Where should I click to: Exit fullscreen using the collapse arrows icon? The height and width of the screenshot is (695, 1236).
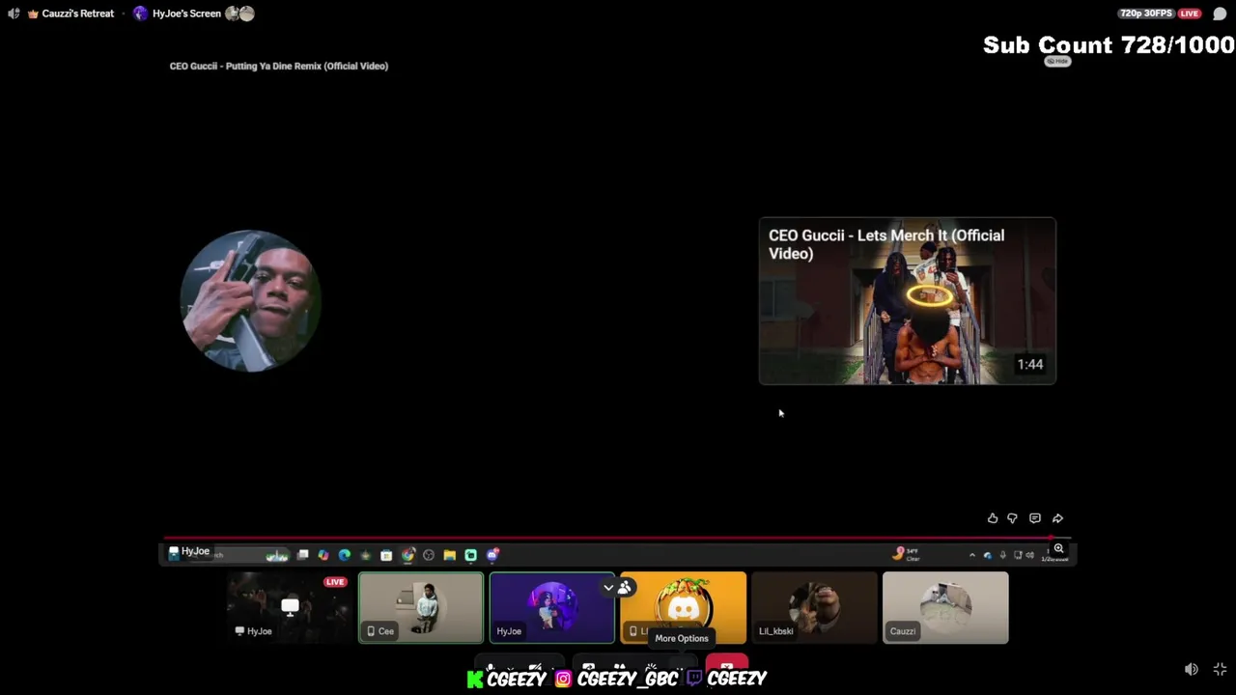pos(1220,669)
